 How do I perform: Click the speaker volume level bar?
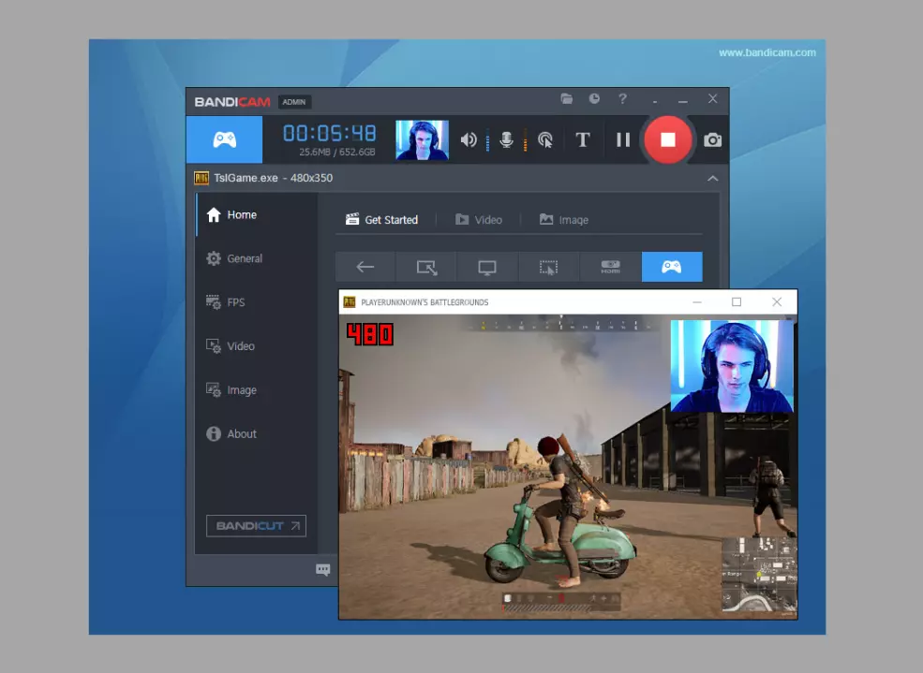pyautogui.click(x=488, y=141)
